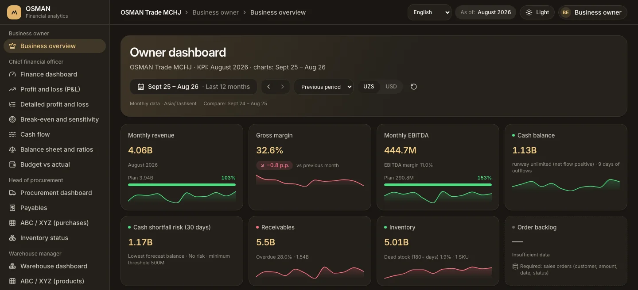Click the gauge icon beside Finance dashboard
Image resolution: width=638 pixels, height=290 pixels.
point(12,74)
